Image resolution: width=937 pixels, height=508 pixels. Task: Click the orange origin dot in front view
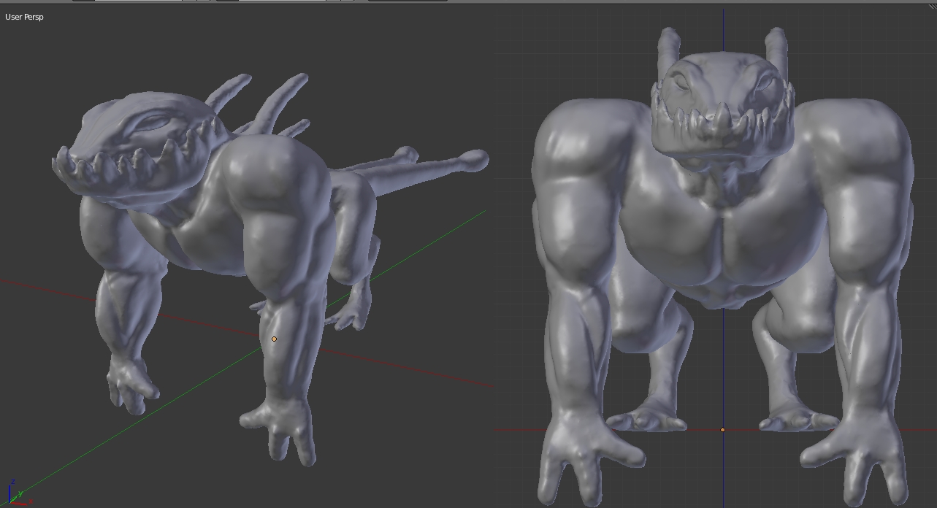pos(723,430)
